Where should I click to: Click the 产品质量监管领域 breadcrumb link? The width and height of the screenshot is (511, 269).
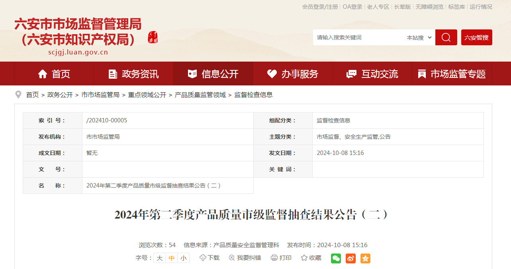tap(200, 95)
